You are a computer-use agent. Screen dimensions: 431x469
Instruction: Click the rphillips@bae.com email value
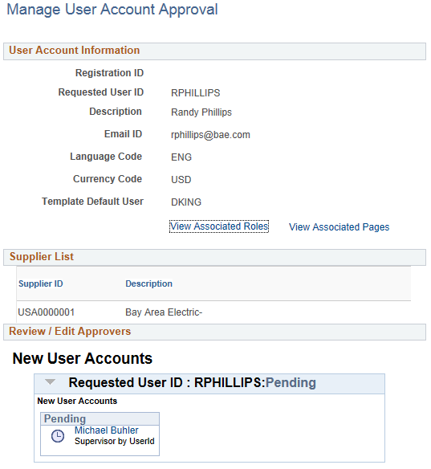(210, 135)
